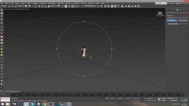Click the Use Pivot Point Center icon
Image resolution: width=189 pixels, height=106 pixels.
pyautogui.click(x=59, y=6)
